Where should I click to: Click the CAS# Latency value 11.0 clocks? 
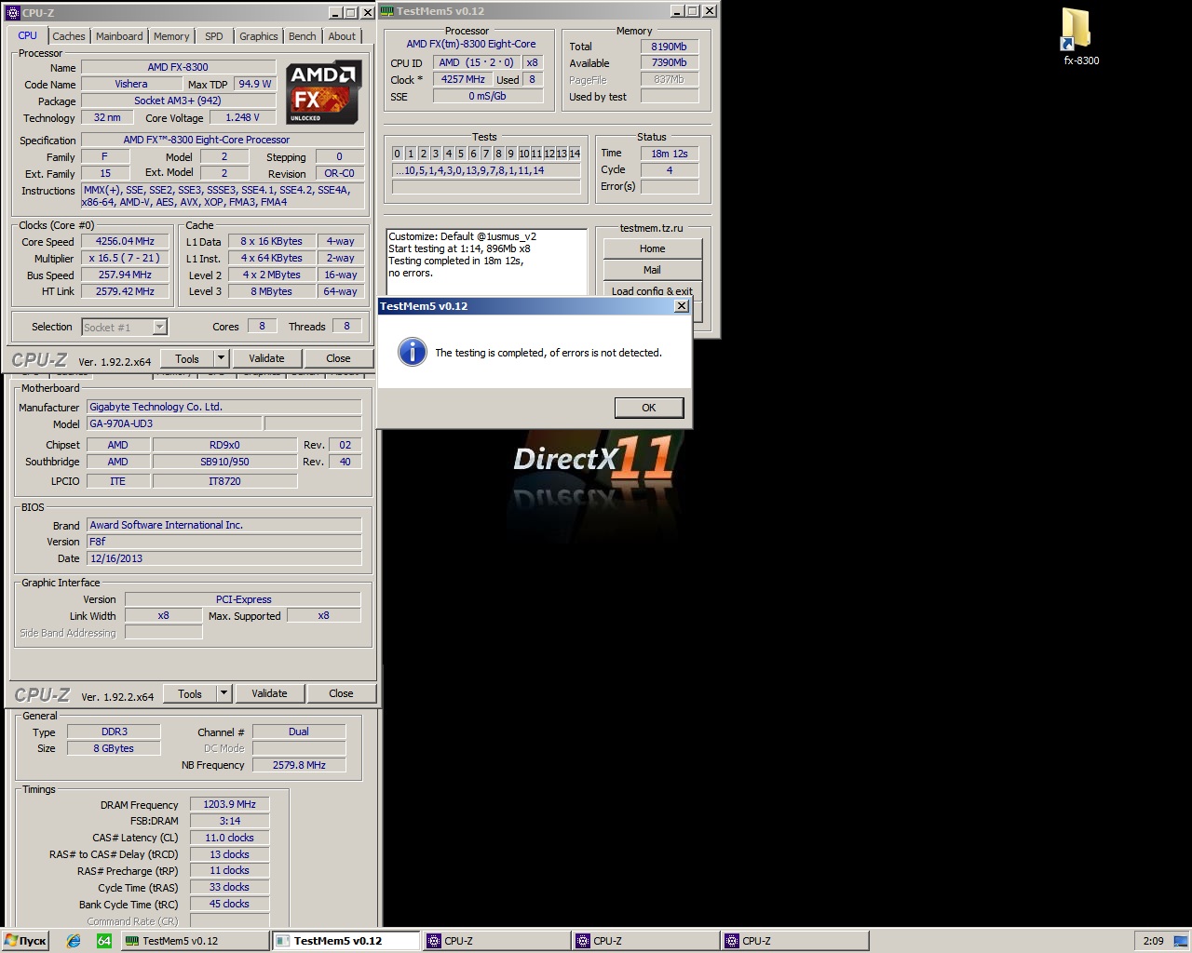click(229, 838)
